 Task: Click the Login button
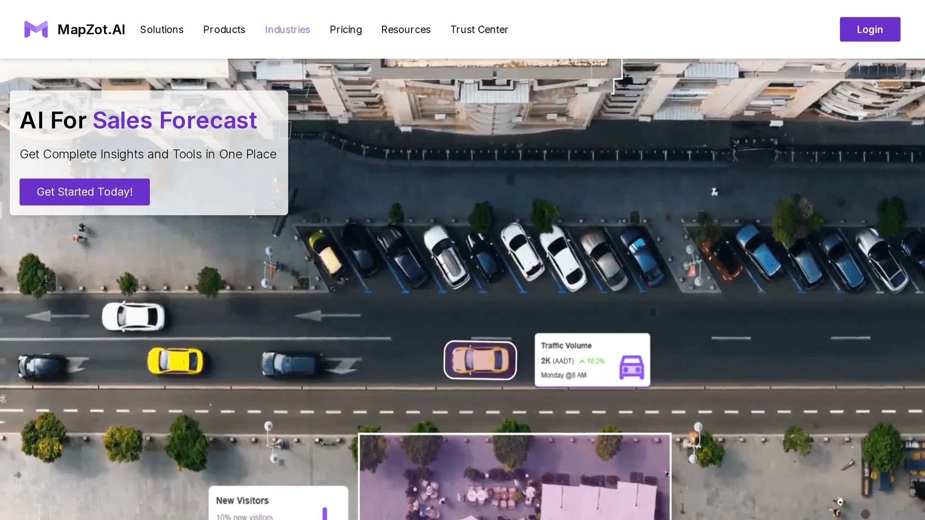[870, 29]
